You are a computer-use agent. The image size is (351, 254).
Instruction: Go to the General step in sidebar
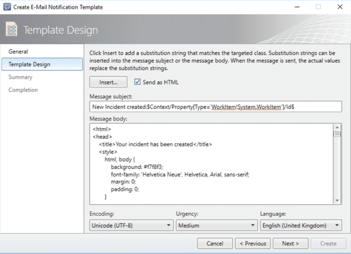pos(18,52)
